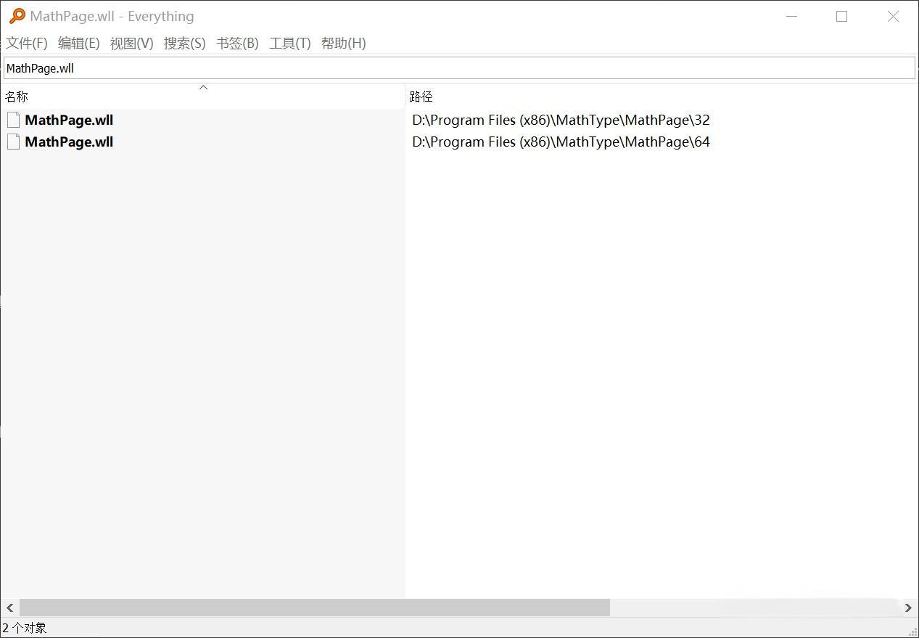
Task: Open the 书签(B) menu
Action: coord(237,43)
